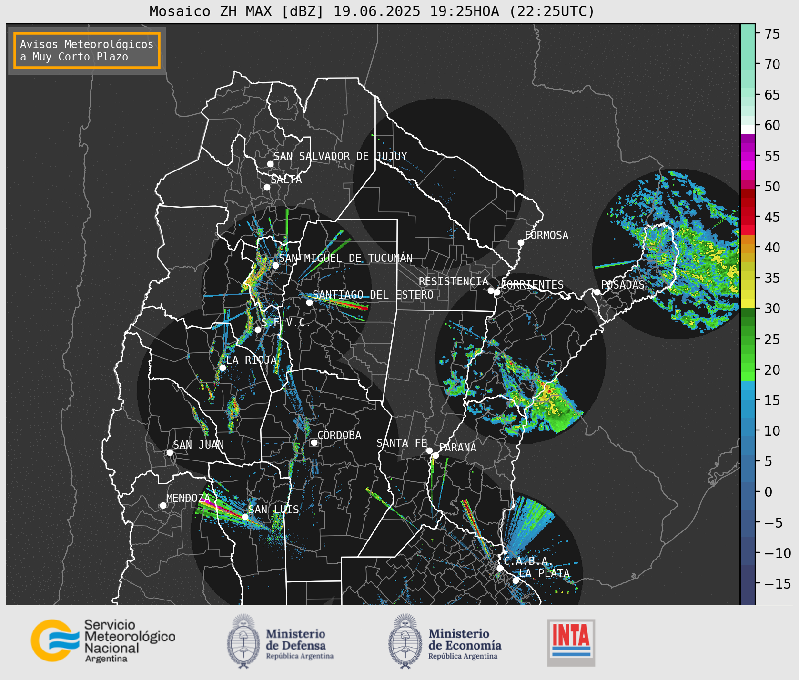Click the SAN LUIS label text
Viewport: 799px width, 680px height.
[273, 510]
